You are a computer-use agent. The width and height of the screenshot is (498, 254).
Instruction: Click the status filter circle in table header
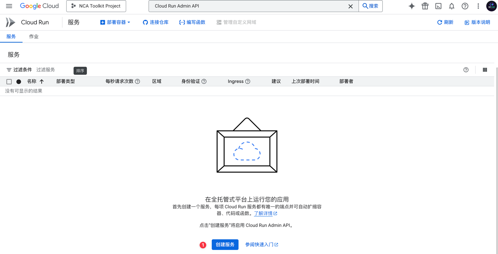[x=19, y=81]
